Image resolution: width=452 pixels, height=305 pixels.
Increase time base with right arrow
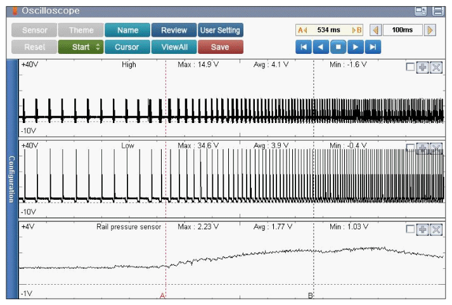(x=430, y=30)
